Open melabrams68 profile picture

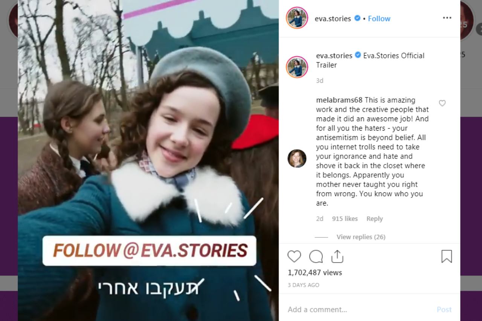click(297, 158)
